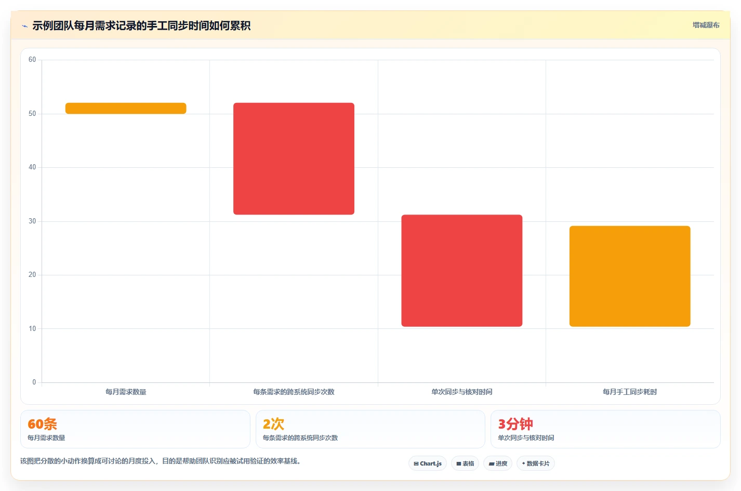Click the 增减瀑布 badge in the header
This screenshot has height=491, width=741.
click(706, 25)
